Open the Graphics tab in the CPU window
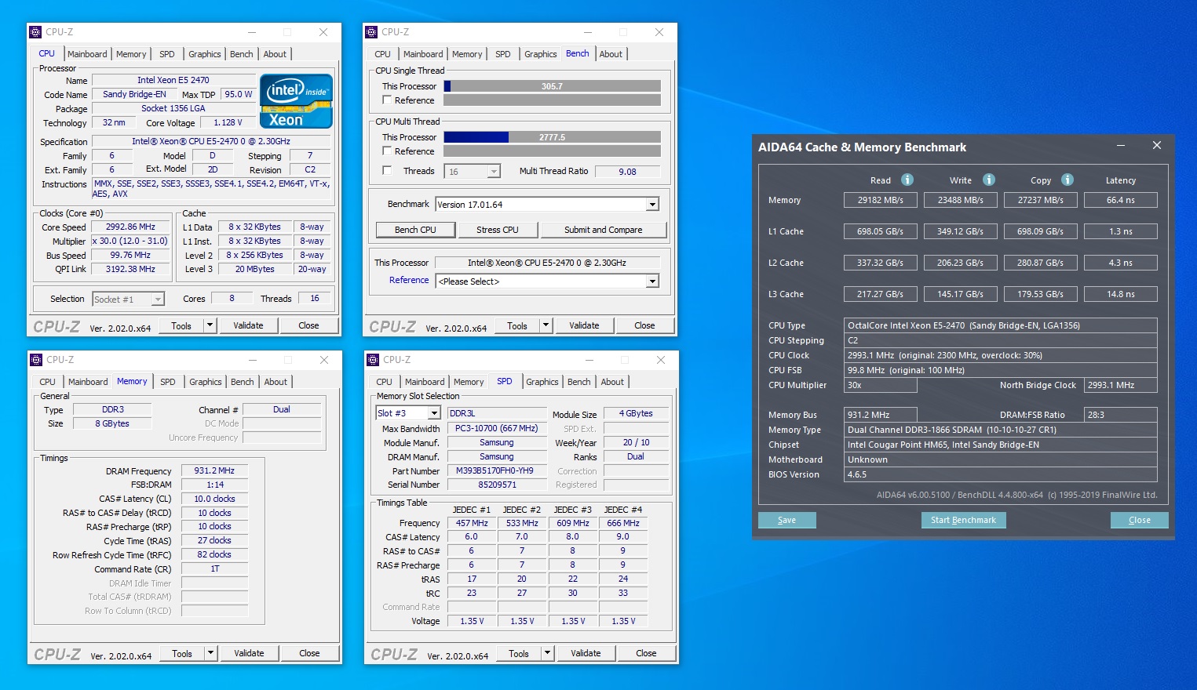The image size is (1197, 690). [205, 54]
